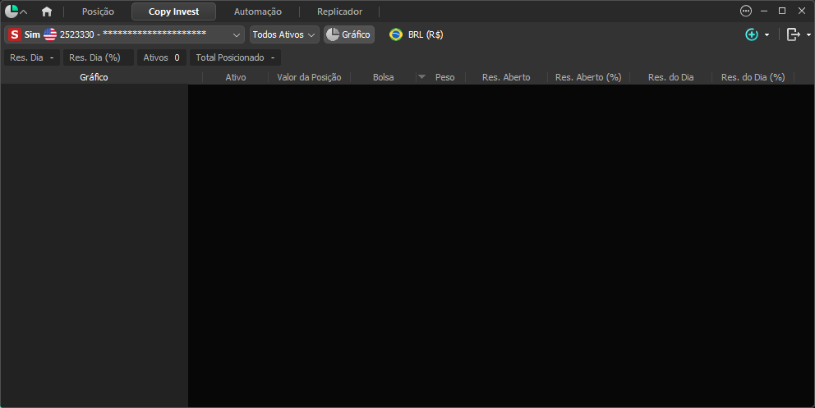Image resolution: width=815 pixels, height=408 pixels.
Task: Click the Res. Dia (%) summary box
Action: (x=99, y=57)
